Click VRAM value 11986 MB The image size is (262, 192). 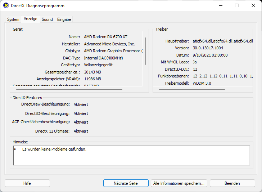coord(92,79)
